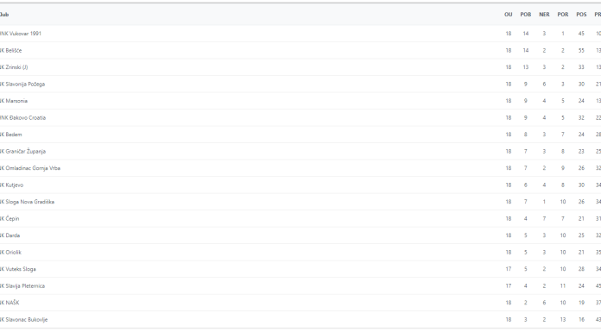The image size is (601, 332).
Task: Open the NK Vukovar 1991 club link
Action: [x=21, y=34]
